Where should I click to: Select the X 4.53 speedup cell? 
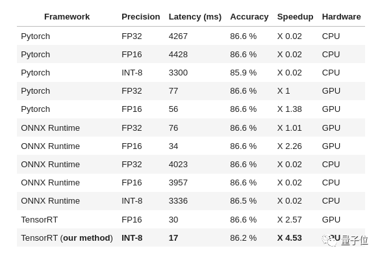[x=290, y=238]
